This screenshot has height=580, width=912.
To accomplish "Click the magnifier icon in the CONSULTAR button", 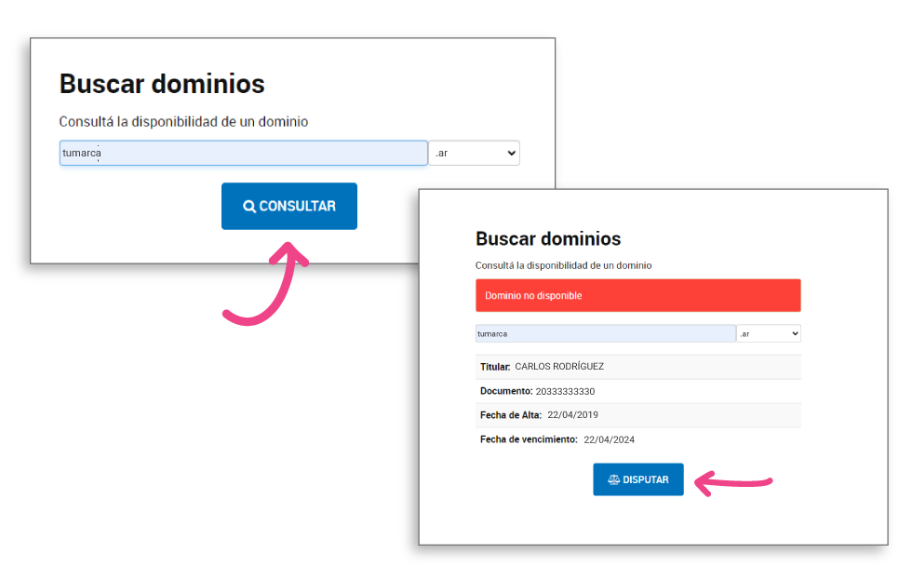I will 249,207.
